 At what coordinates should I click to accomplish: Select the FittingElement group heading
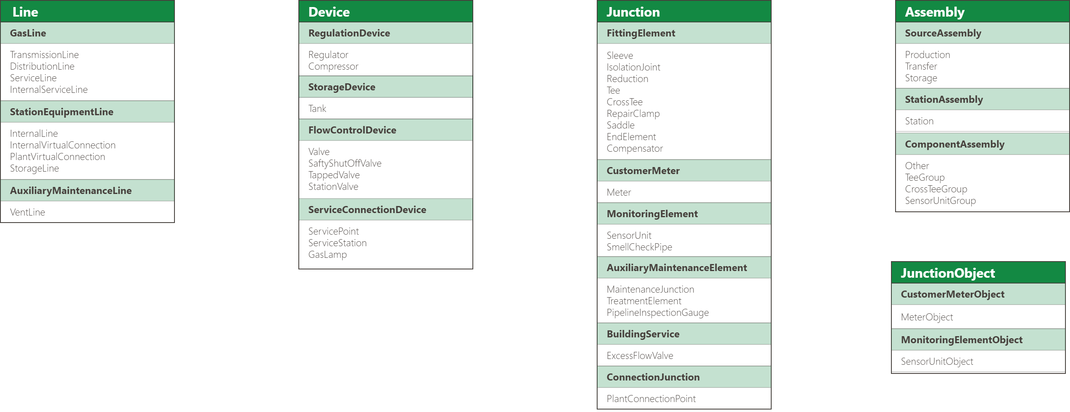click(641, 33)
